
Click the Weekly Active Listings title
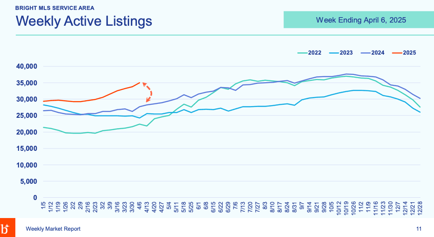(x=84, y=21)
